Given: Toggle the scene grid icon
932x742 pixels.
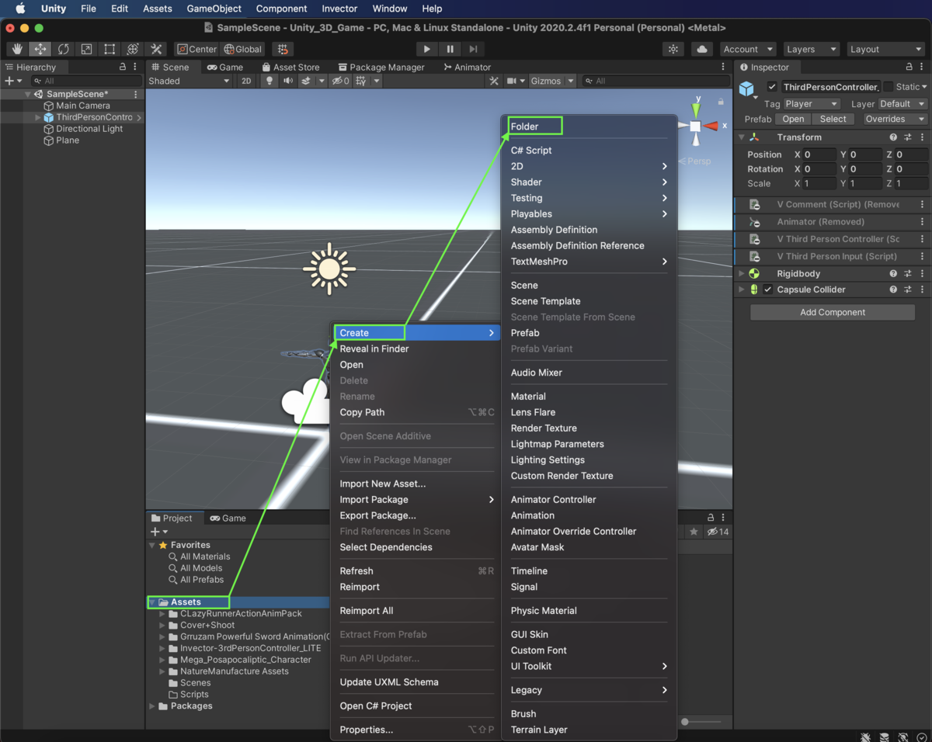Looking at the screenshot, I should tap(360, 81).
